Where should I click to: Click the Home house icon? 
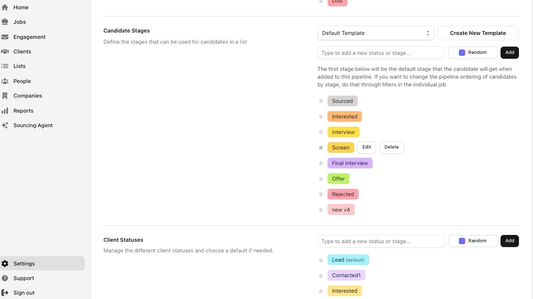(5, 7)
